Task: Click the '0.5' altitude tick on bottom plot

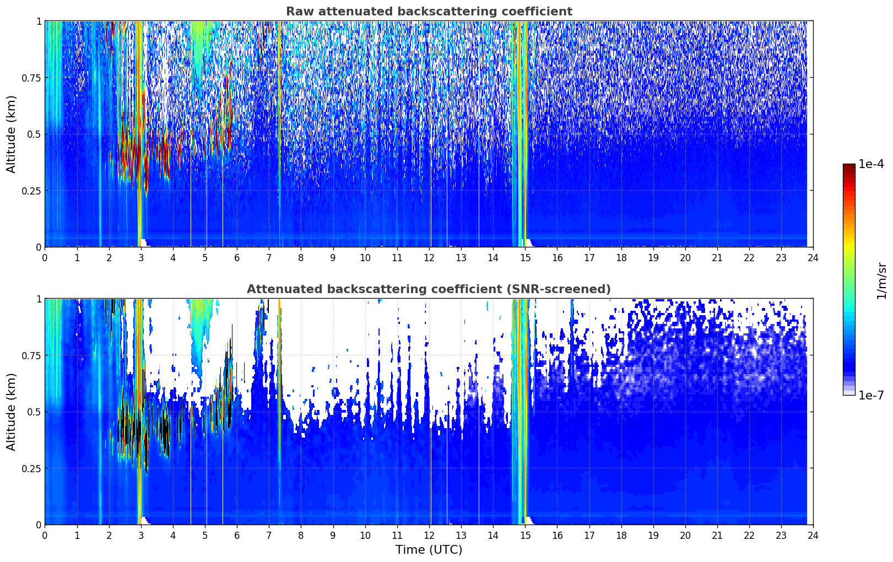Action: (x=34, y=412)
